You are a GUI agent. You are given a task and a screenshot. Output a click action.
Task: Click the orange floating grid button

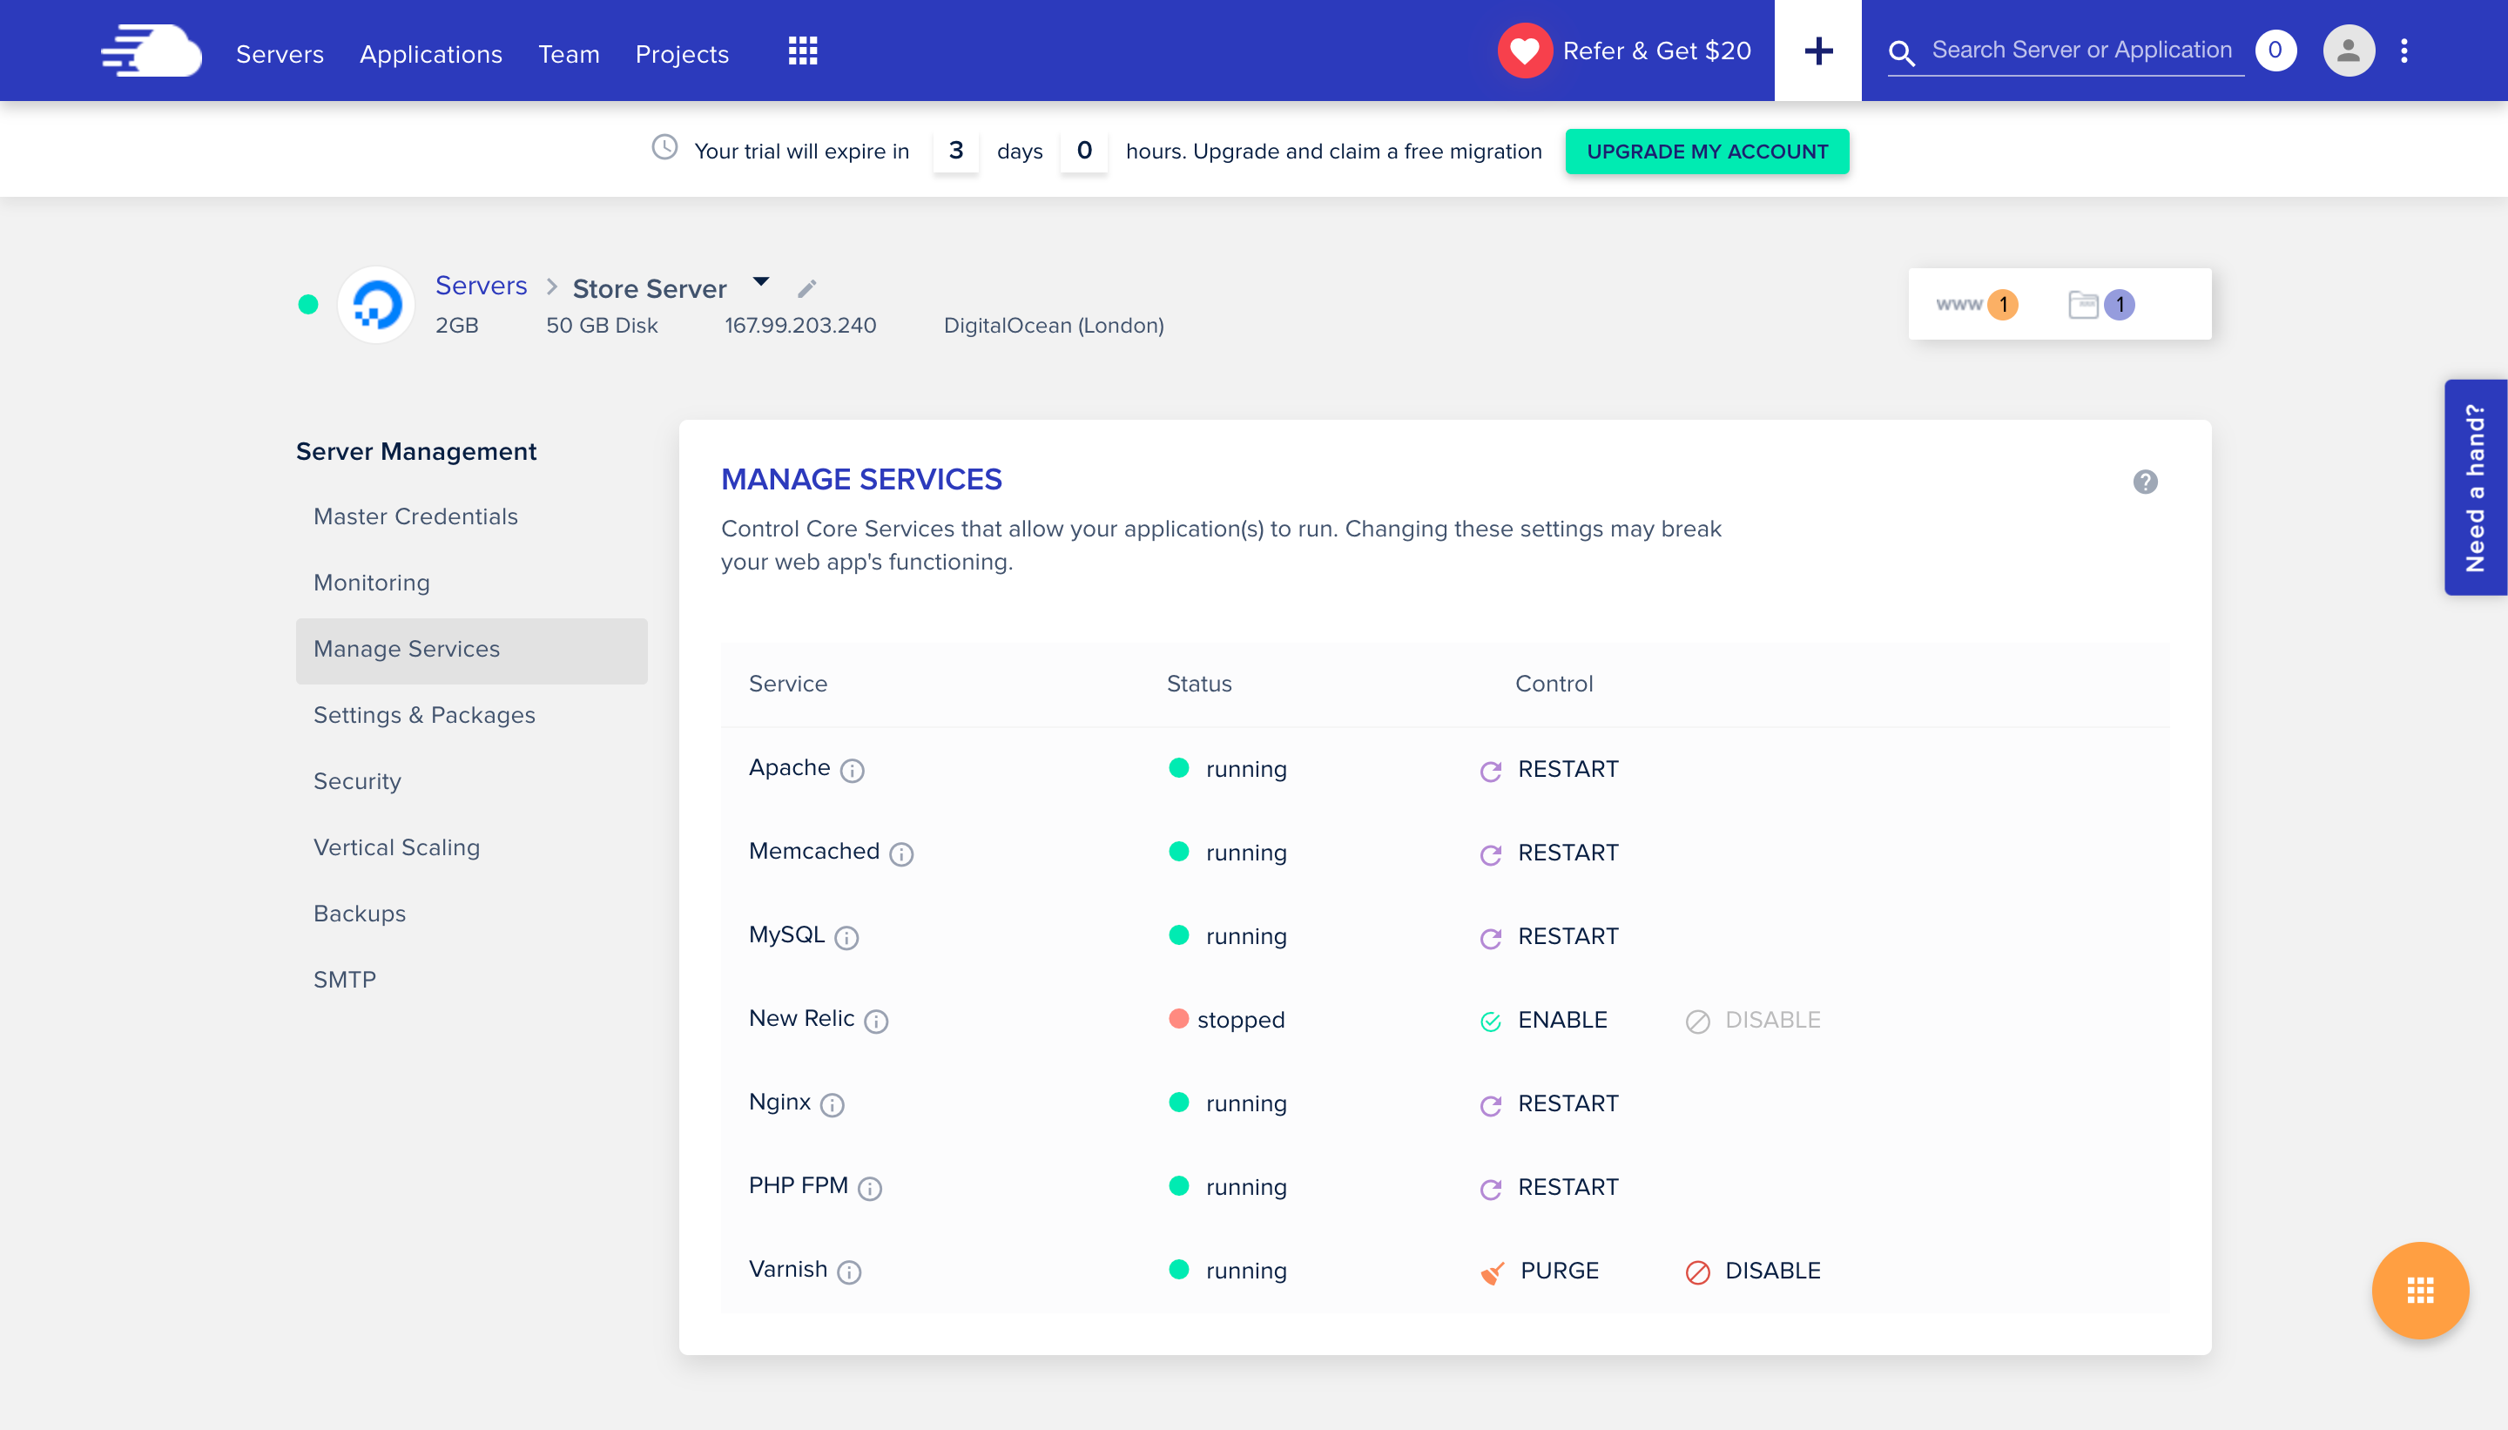pos(2420,1290)
